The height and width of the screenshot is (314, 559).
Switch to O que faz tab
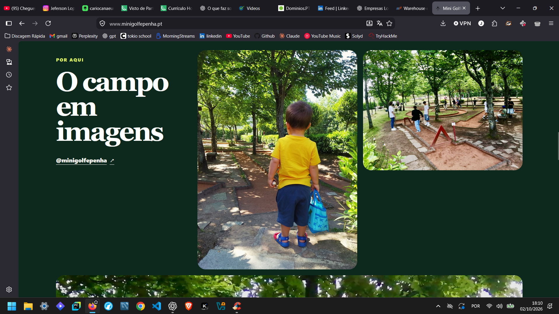pyautogui.click(x=216, y=8)
